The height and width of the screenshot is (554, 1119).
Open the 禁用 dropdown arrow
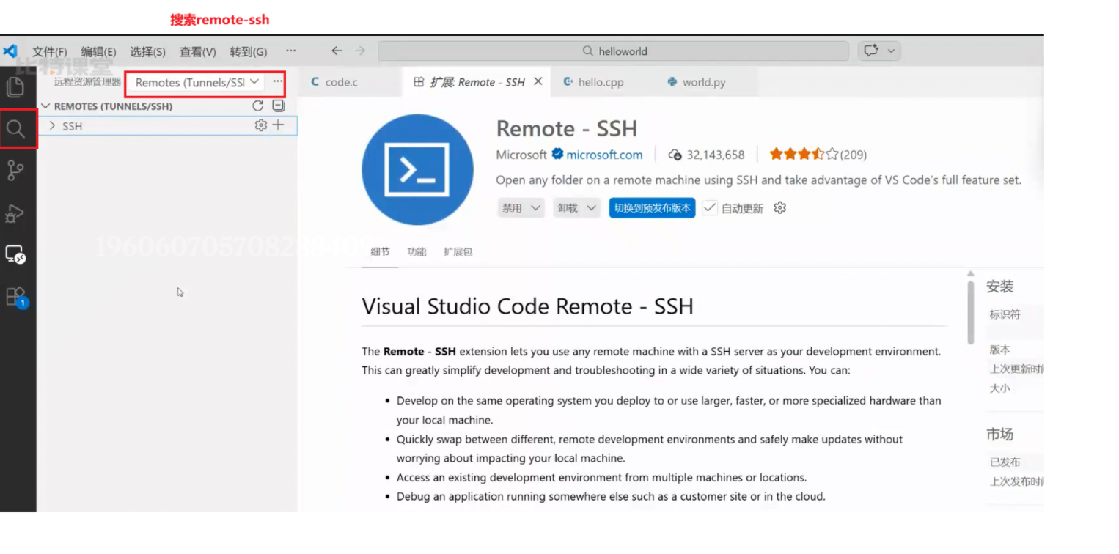click(x=536, y=208)
